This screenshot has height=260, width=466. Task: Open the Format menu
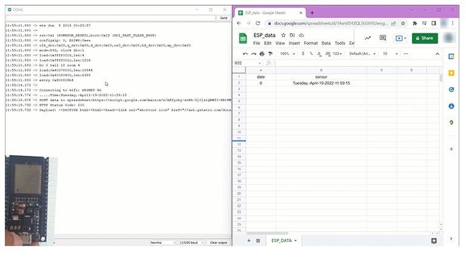coord(310,44)
